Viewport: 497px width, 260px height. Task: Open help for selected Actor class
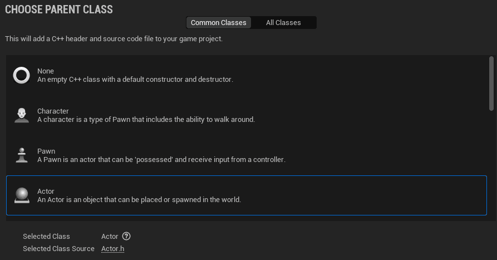126,236
